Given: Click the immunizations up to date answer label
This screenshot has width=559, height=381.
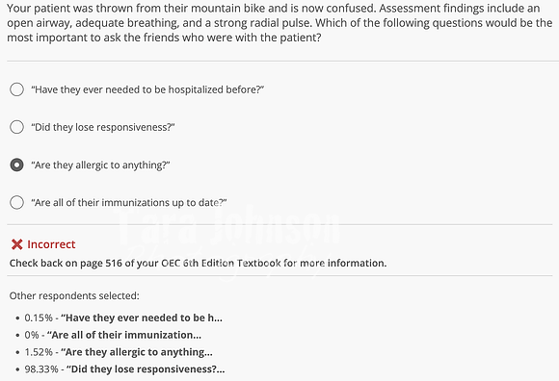Looking at the screenshot, I should pyautogui.click(x=129, y=202).
